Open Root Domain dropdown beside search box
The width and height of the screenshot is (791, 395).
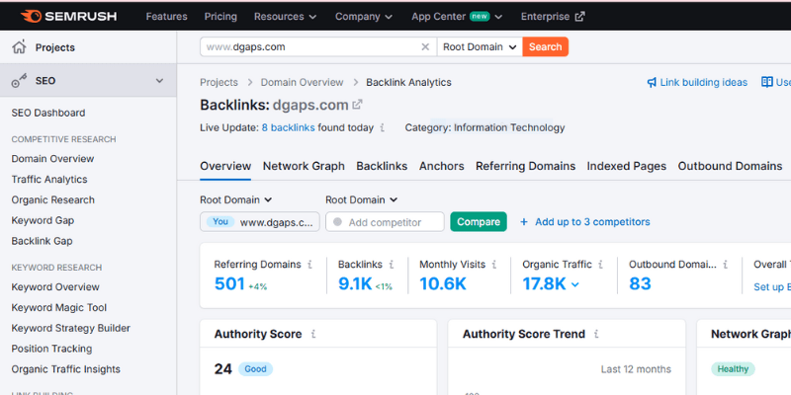pyautogui.click(x=480, y=46)
